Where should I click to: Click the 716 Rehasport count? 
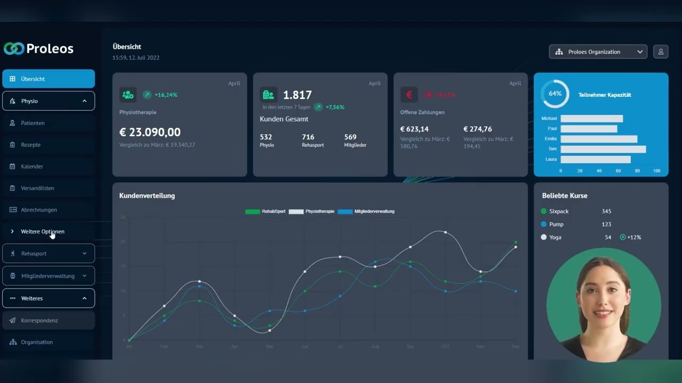tap(308, 137)
